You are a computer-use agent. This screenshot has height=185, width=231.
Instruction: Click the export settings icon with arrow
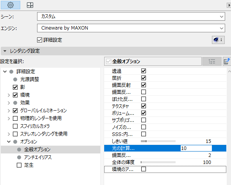tap(227, 61)
